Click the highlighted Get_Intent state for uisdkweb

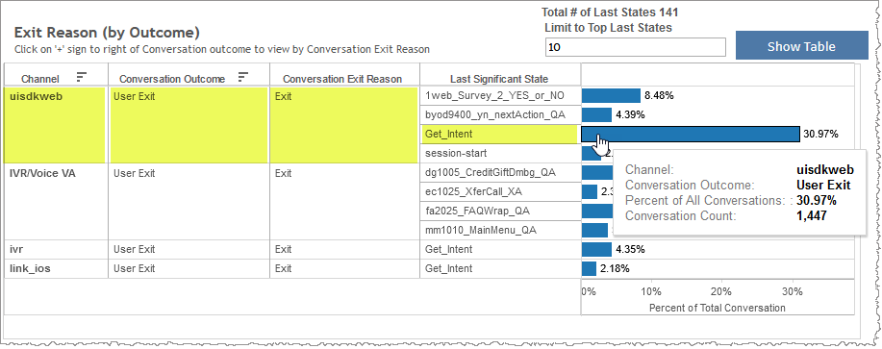(x=499, y=134)
